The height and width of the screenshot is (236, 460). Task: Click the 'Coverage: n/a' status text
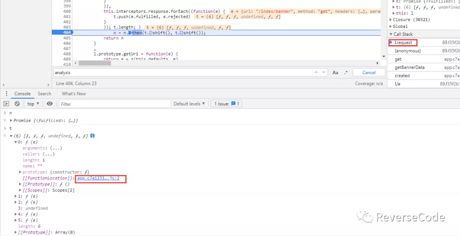pos(369,83)
